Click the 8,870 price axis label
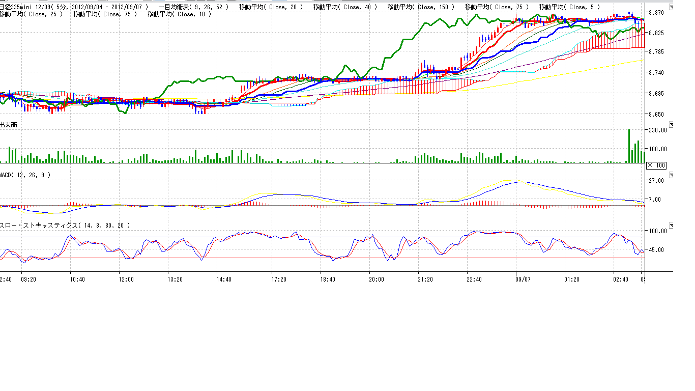 coord(656,12)
